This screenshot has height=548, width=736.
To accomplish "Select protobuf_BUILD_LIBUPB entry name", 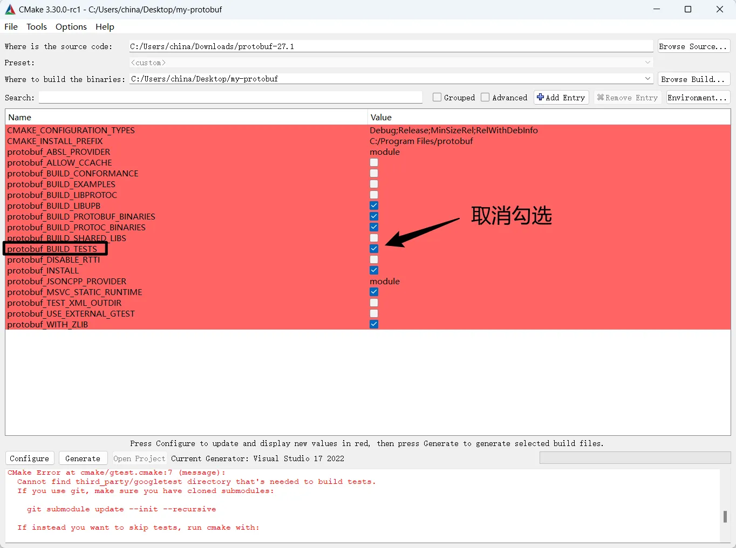I will 53,206.
